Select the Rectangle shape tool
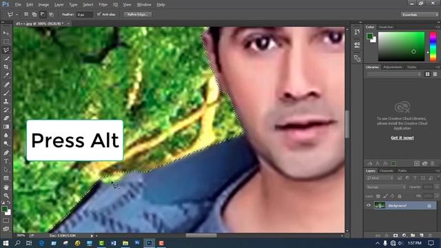The height and width of the screenshot is (248, 441). 6,178
